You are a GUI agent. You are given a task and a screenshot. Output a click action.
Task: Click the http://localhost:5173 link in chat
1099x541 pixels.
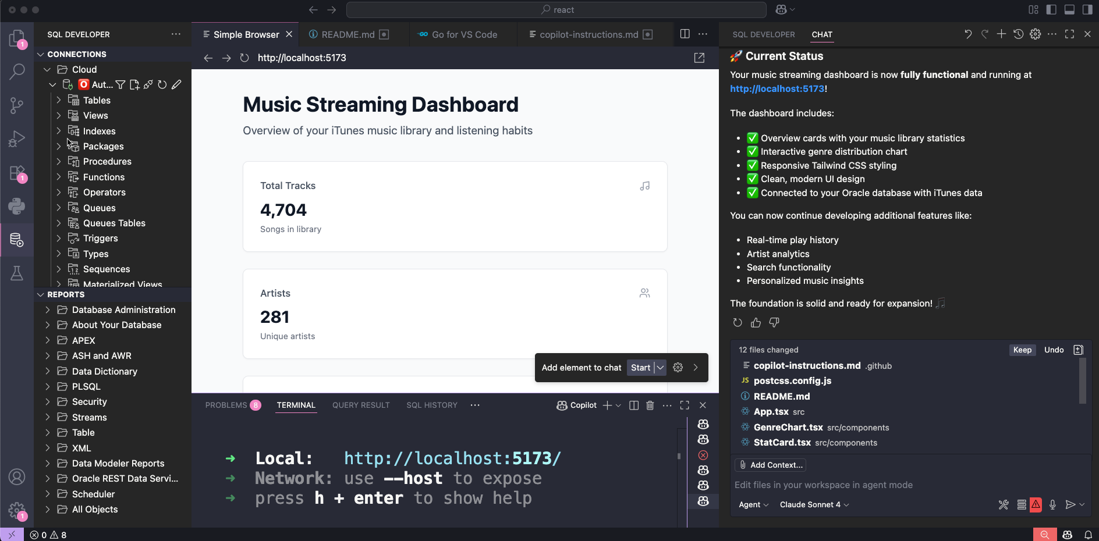[x=777, y=88]
